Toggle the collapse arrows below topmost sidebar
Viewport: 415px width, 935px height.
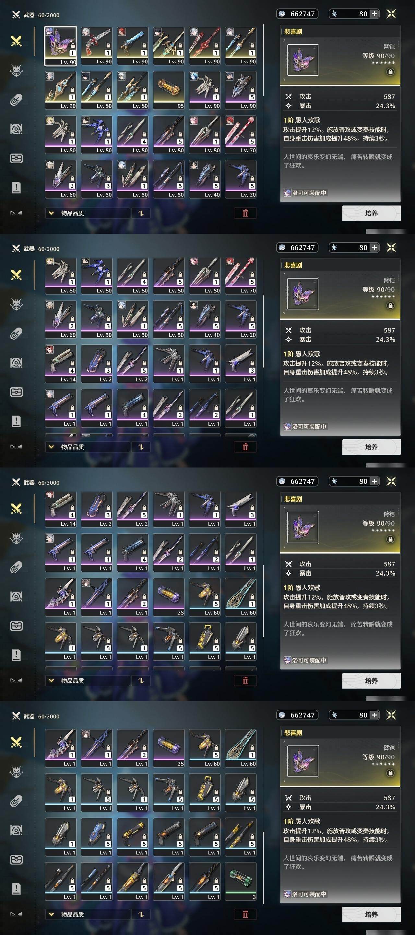pyautogui.click(x=16, y=213)
